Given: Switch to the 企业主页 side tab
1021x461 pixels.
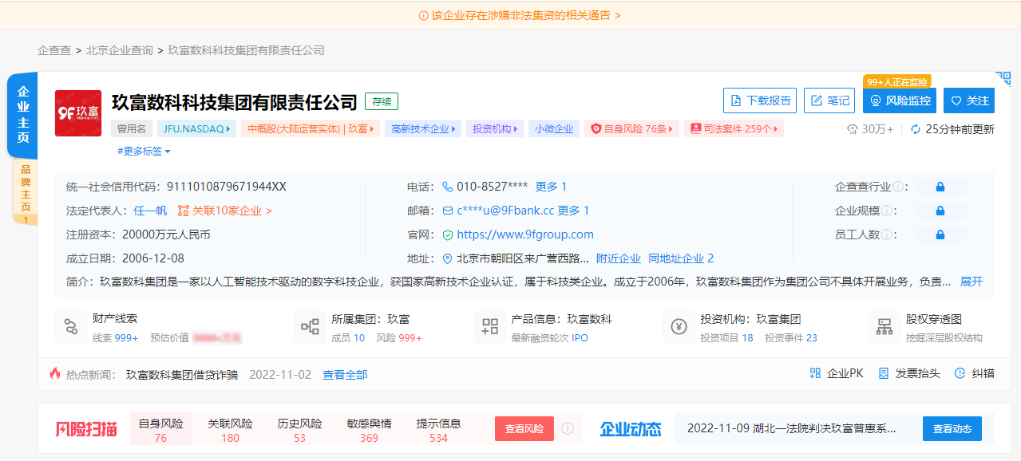Looking at the screenshot, I should click(x=23, y=115).
